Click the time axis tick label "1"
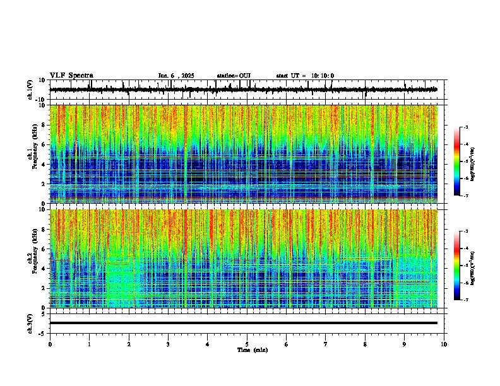 [89, 344]
